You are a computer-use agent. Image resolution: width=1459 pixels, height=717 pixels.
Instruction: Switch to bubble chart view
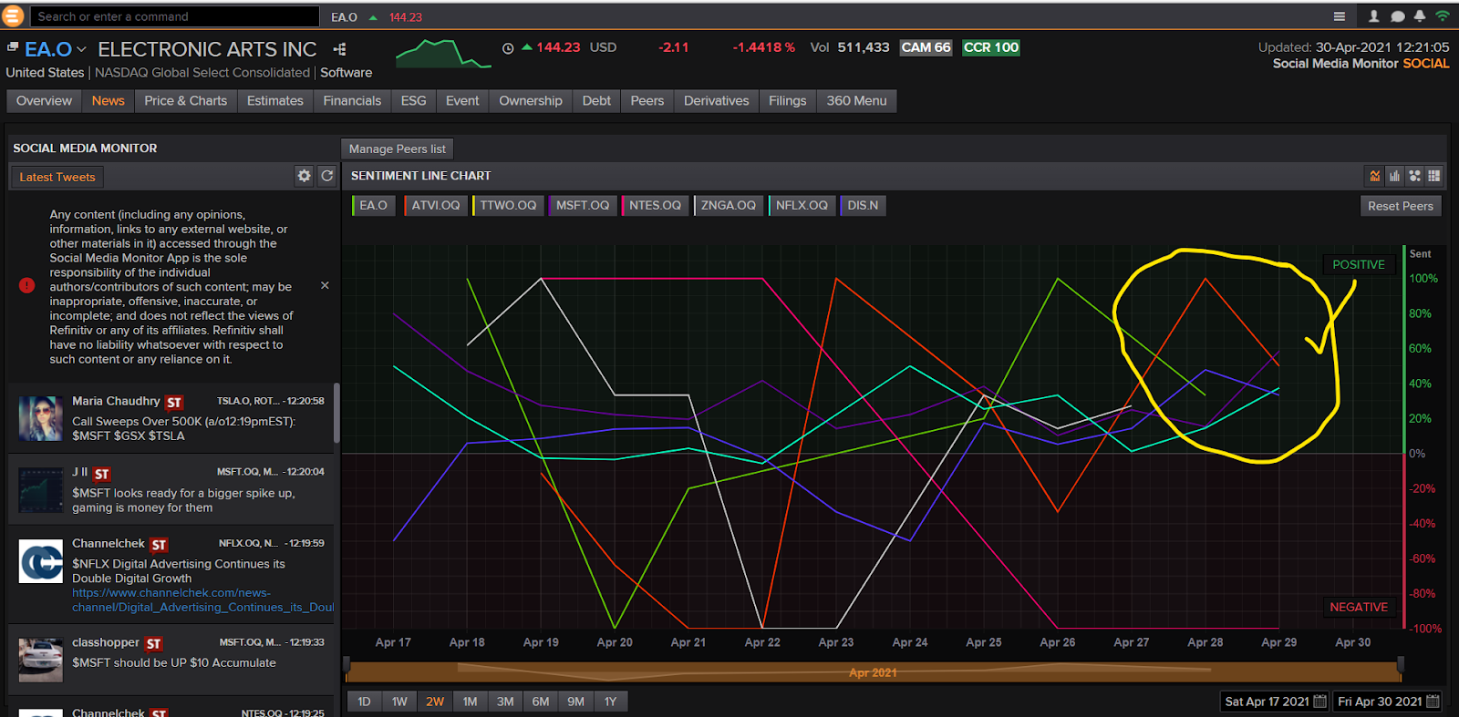tap(1414, 176)
